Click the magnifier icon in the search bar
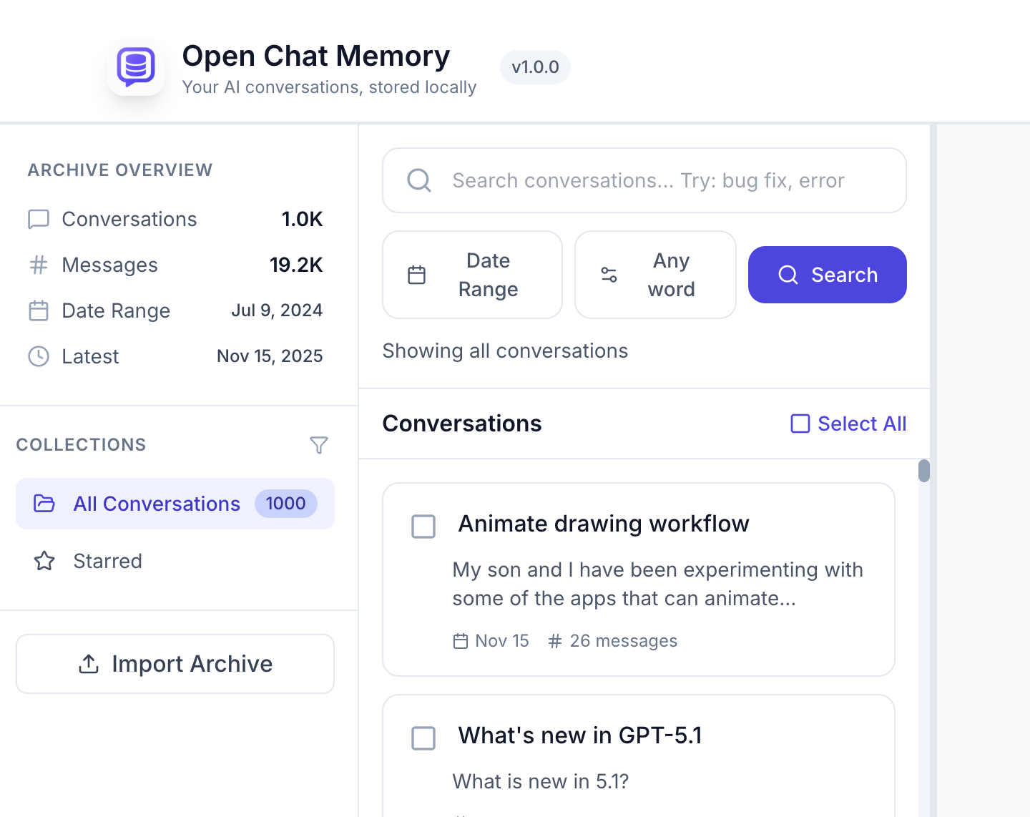Viewport: 1030px width, 817px height. [419, 180]
